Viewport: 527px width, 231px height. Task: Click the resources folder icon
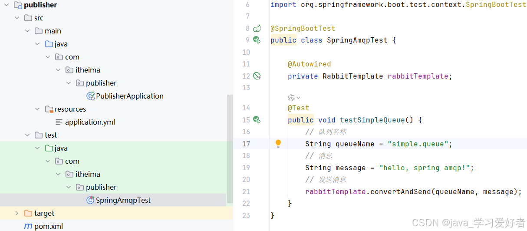pos(49,109)
